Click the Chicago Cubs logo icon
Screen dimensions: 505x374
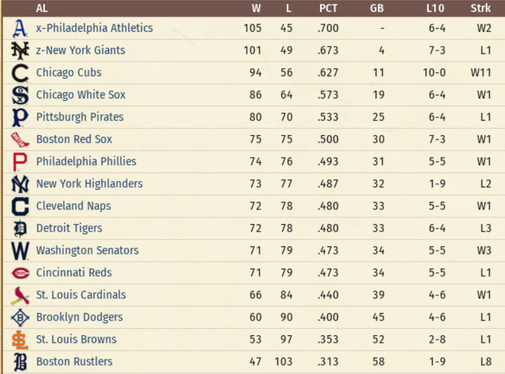[x=20, y=73]
